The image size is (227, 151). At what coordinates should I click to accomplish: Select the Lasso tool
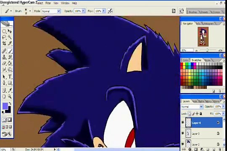4,37
